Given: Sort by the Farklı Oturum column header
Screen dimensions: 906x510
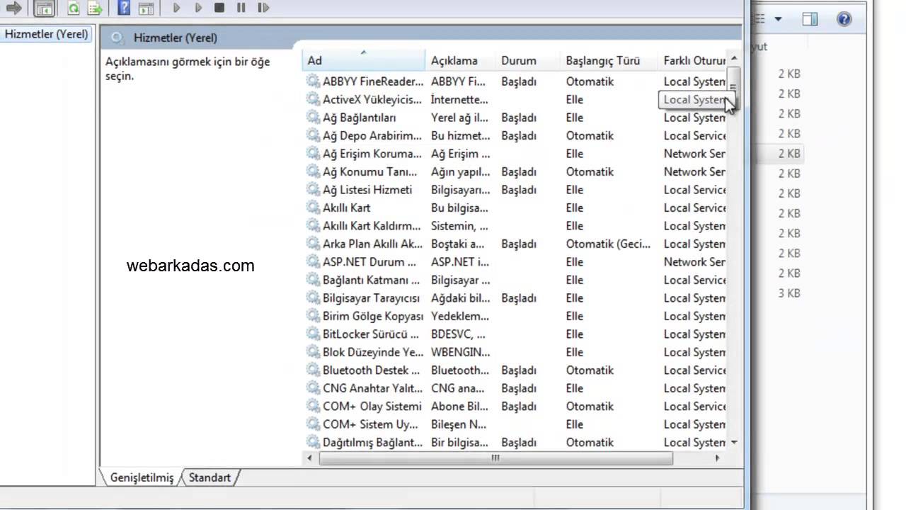Looking at the screenshot, I should [693, 61].
